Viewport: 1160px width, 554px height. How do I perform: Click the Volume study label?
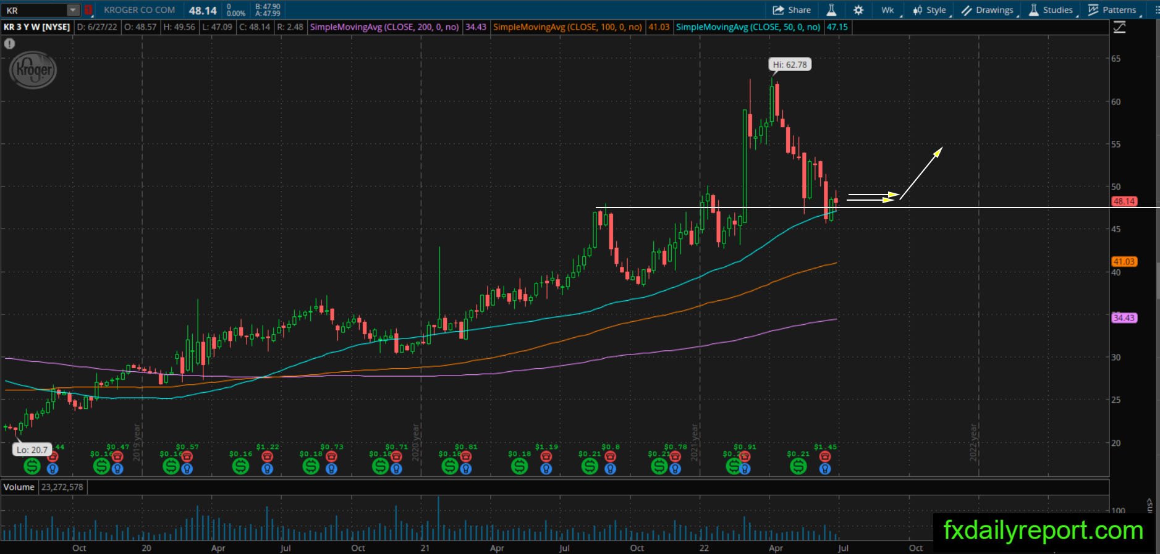click(x=19, y=487)
